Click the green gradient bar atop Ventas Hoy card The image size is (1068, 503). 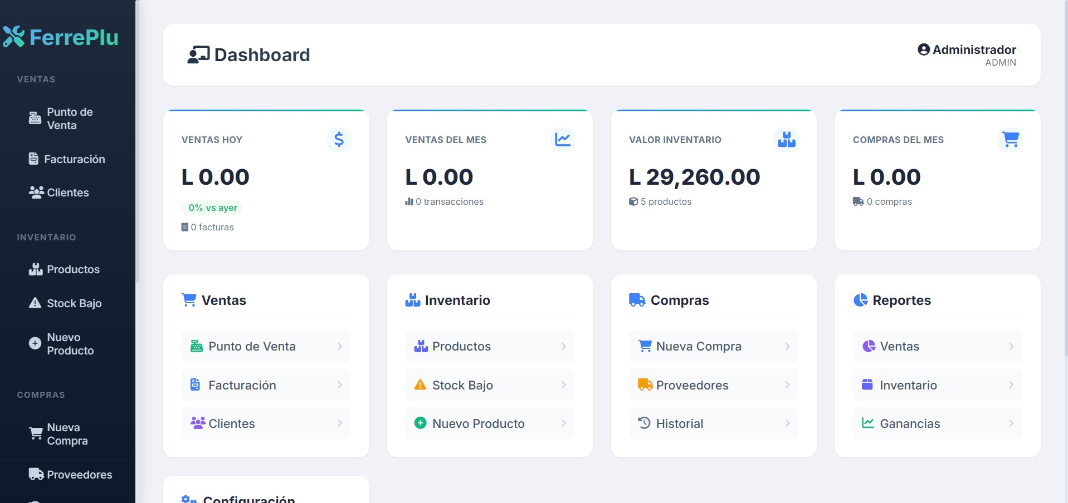coord(266,111)
